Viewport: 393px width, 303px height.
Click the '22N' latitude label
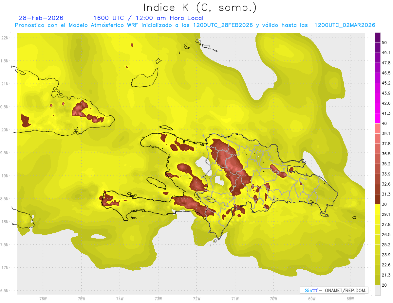[5, 38]
